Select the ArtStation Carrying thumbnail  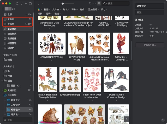121,43
